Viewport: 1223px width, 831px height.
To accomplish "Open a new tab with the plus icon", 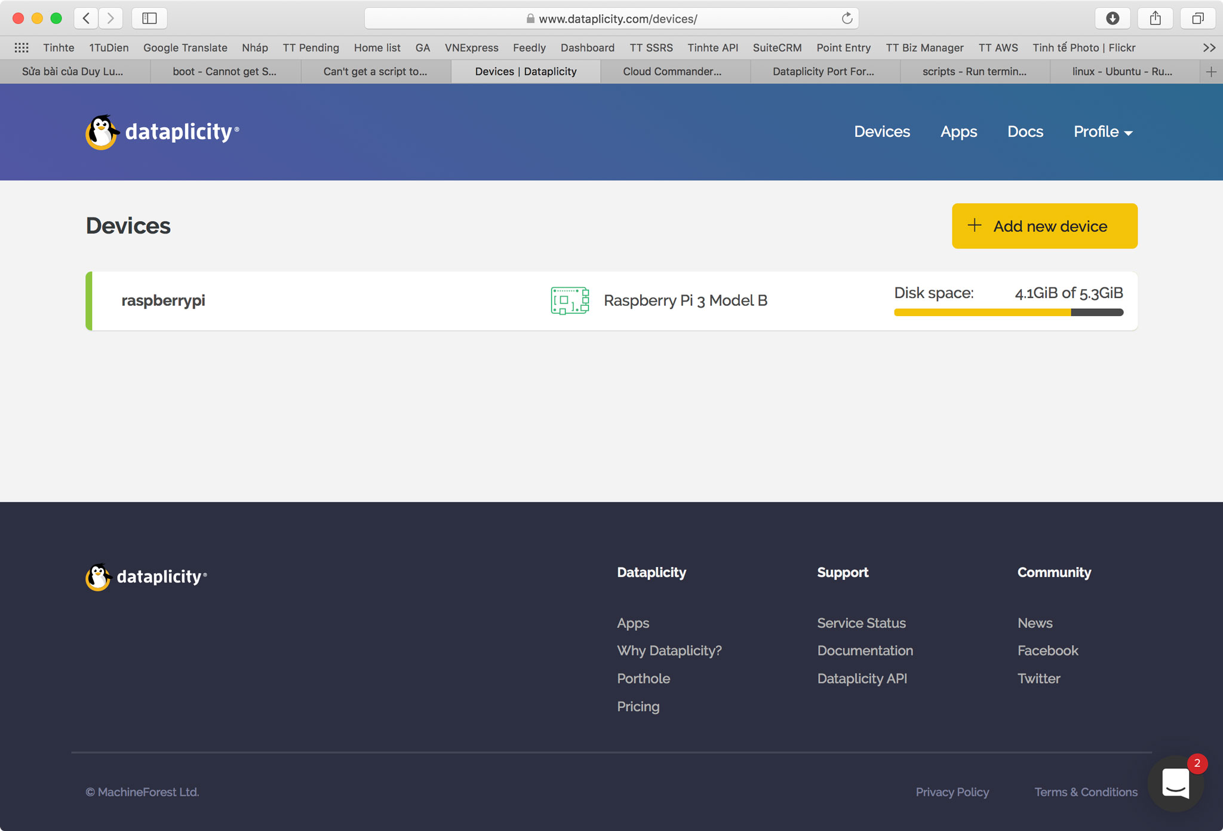I will tap(1211, 72).
